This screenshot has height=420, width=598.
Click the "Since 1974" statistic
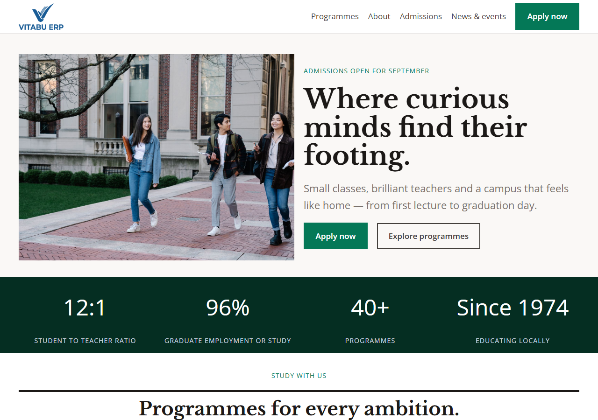click(x=513, y=308)
